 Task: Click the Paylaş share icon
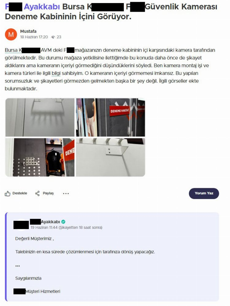point(37,193)
